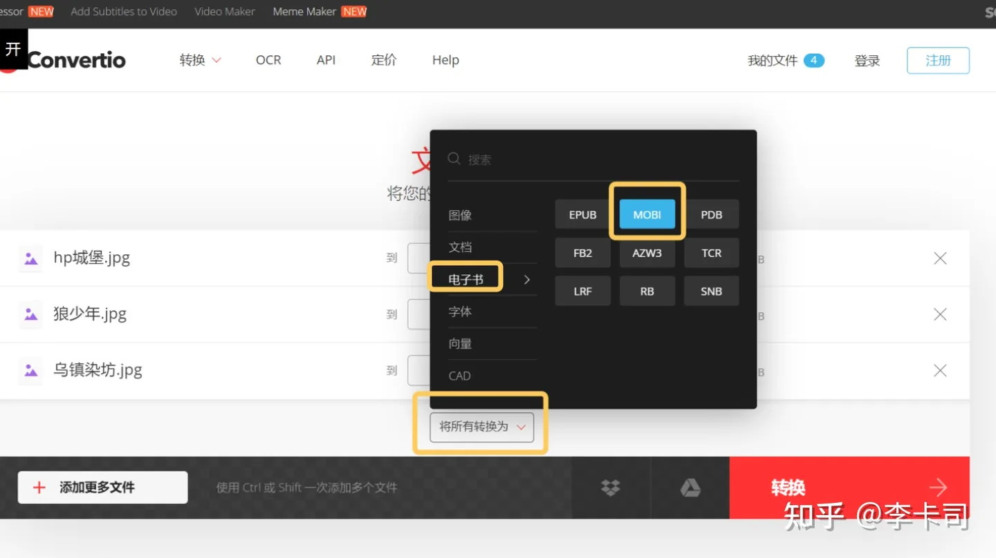Open Add Subtitles to Video link

click(124, 12)
